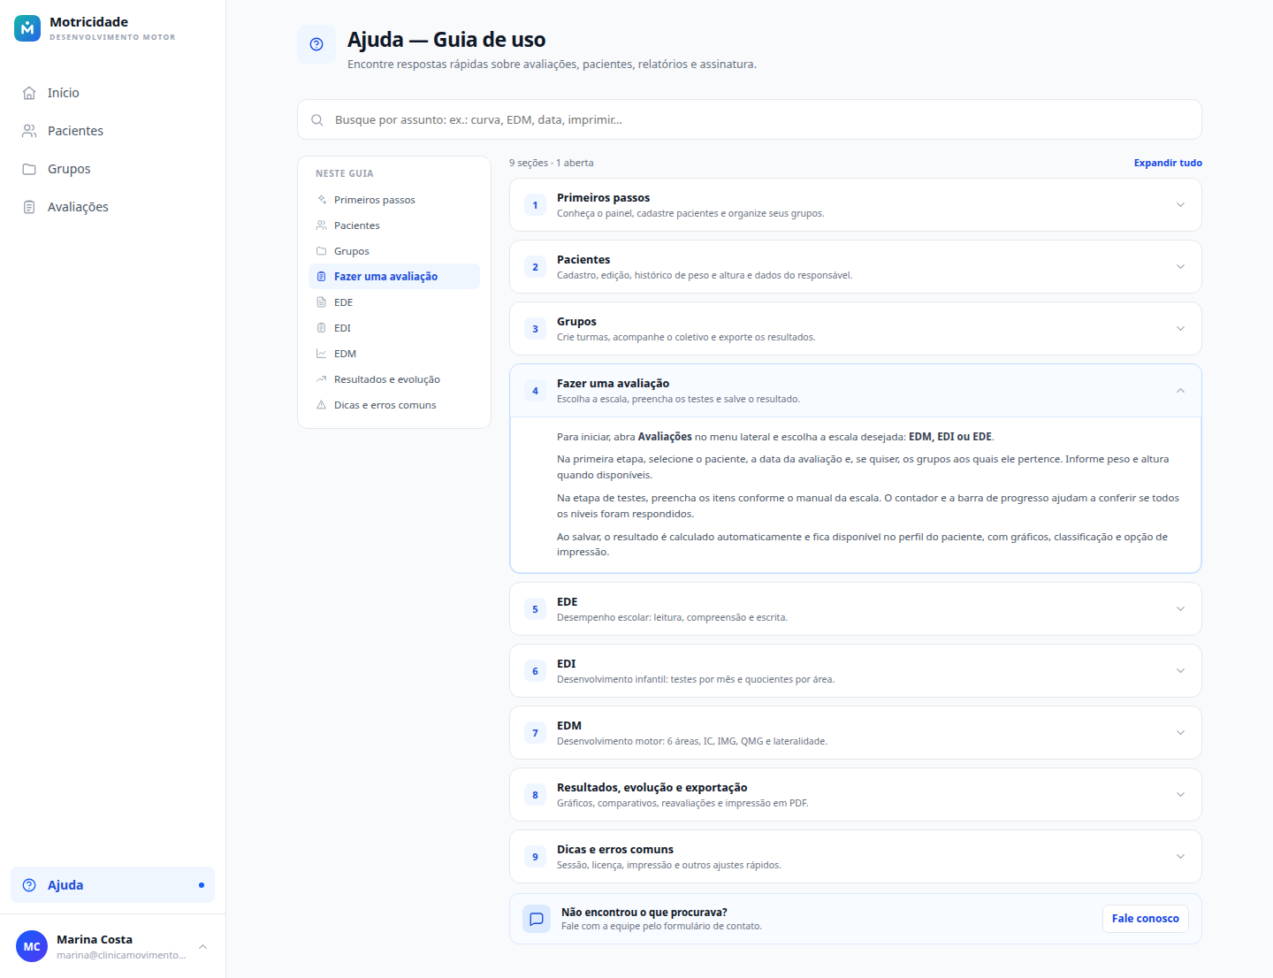Click the Grupos folder icon in sidebar

pos(29,169)
